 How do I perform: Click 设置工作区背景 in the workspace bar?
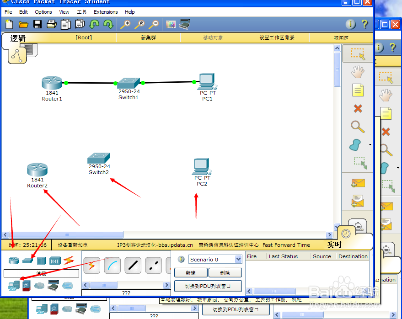[277, 37]
